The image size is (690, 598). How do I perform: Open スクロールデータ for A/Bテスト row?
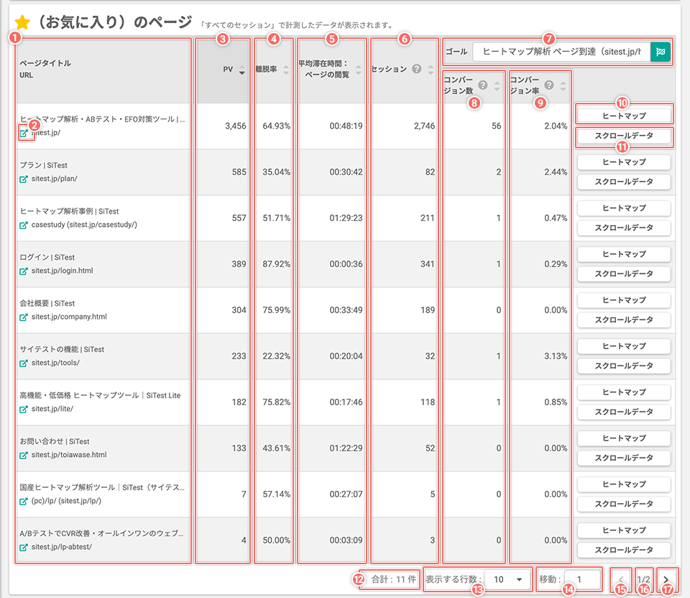[624, 550]
